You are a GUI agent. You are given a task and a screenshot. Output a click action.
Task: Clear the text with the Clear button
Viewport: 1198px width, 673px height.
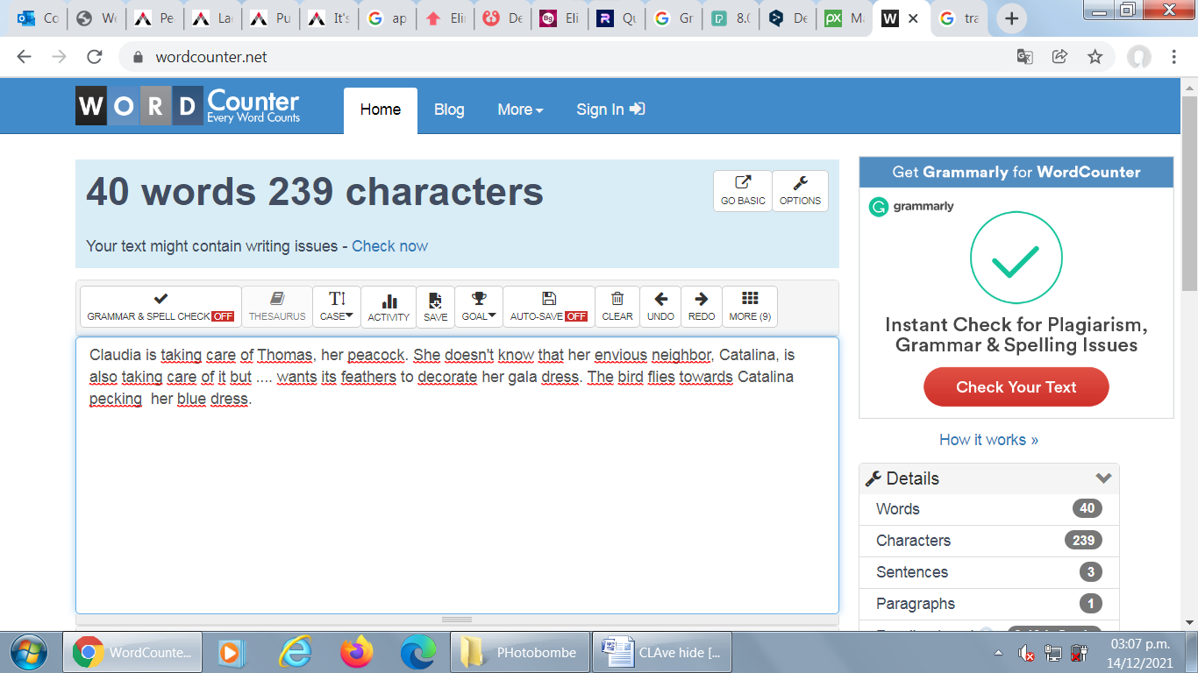(x=617, y=307)
